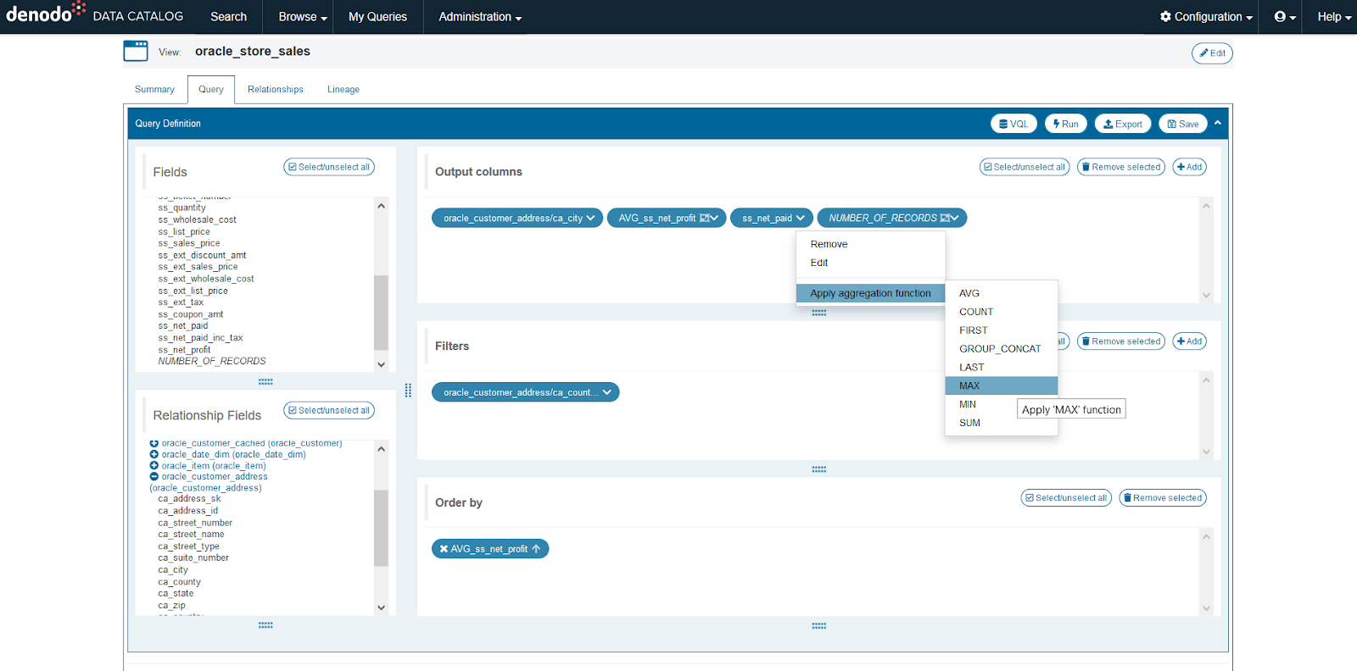Viewport: 1357px width, 671px height.
Task: Select ca_state relationship field
Action: click(x=176, y=594)
